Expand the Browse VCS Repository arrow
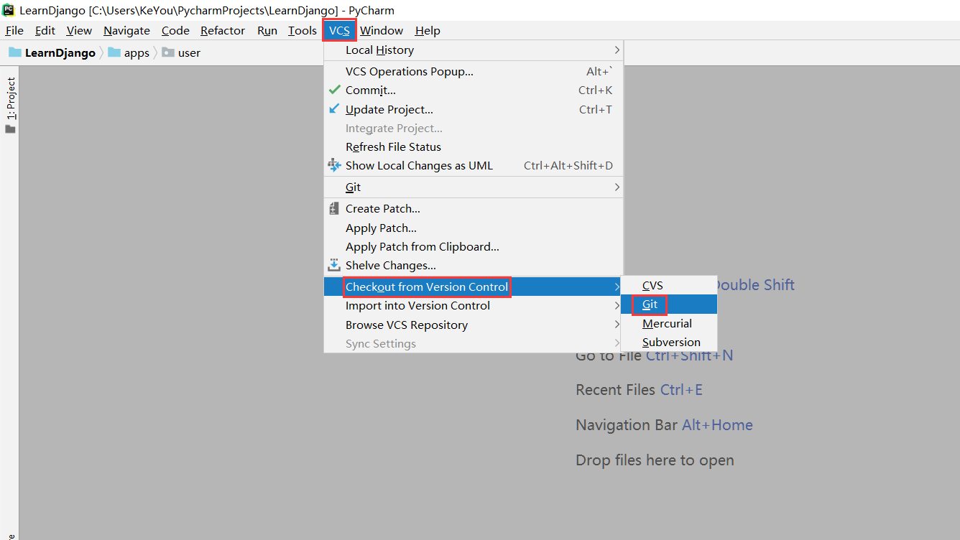The width and height of the screenshot is (960, 540). click(617, 325)
